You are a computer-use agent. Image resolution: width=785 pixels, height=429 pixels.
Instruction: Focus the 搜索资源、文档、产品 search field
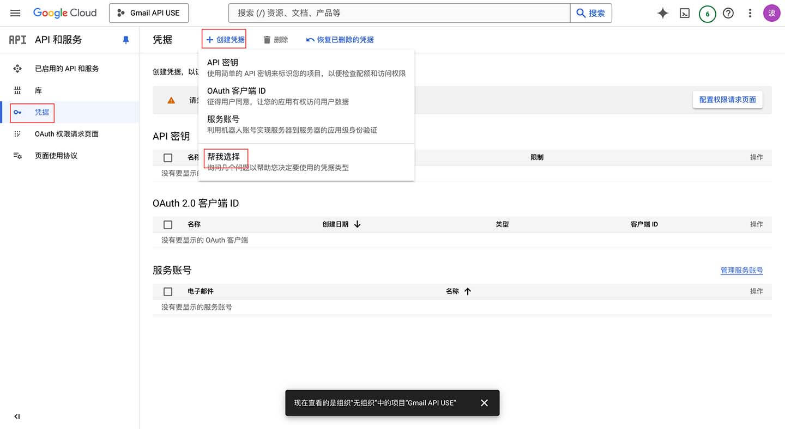point(399,13)
